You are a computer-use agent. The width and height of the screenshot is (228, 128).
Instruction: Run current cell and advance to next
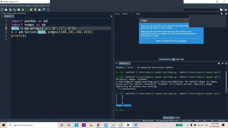tap(35, 10)
